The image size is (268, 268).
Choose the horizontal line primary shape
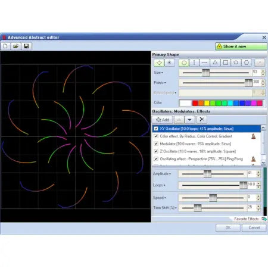(205, 63)
